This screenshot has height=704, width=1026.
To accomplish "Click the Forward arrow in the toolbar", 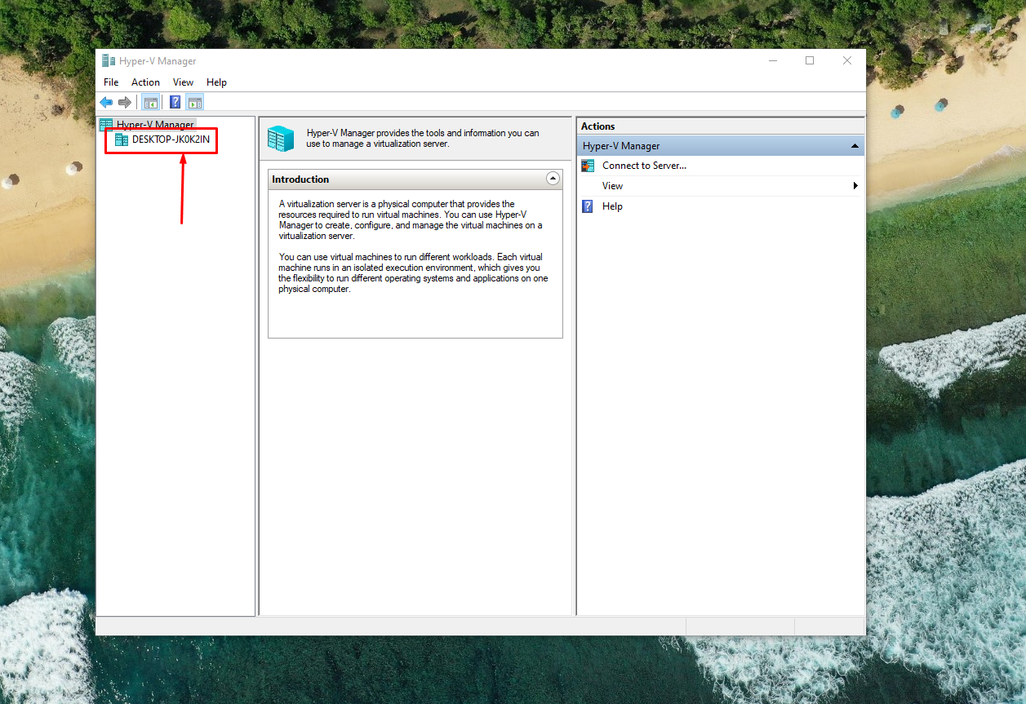I will click(125, 102).
